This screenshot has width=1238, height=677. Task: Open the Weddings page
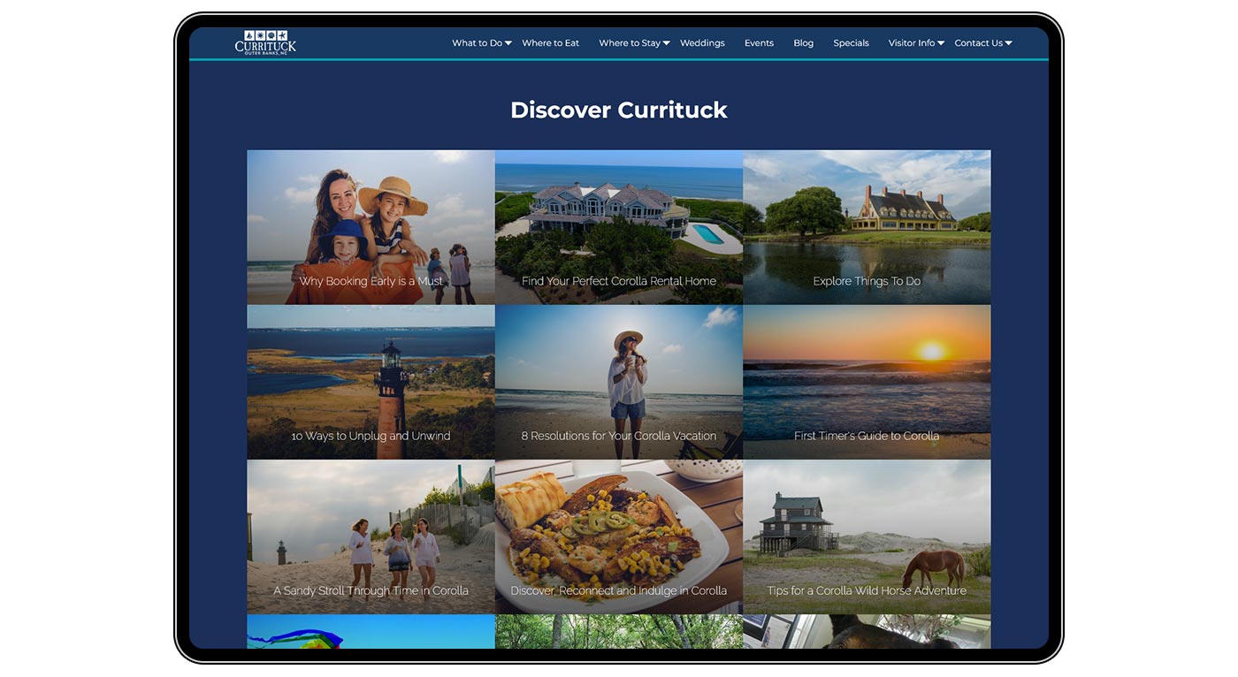coord(702,42)
